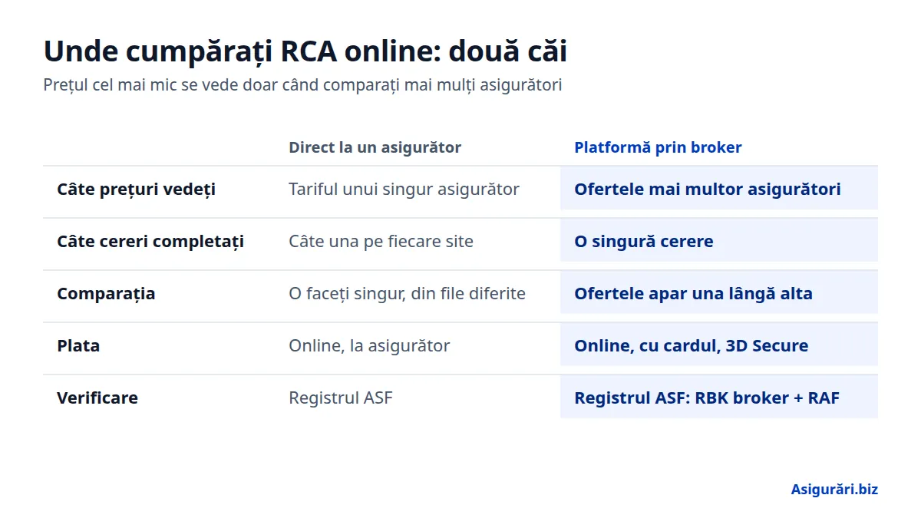This screenshot has height=518, width=921.
Task: Click cell "Câte una pe fiecare site"
Action: tap(381, 241)
